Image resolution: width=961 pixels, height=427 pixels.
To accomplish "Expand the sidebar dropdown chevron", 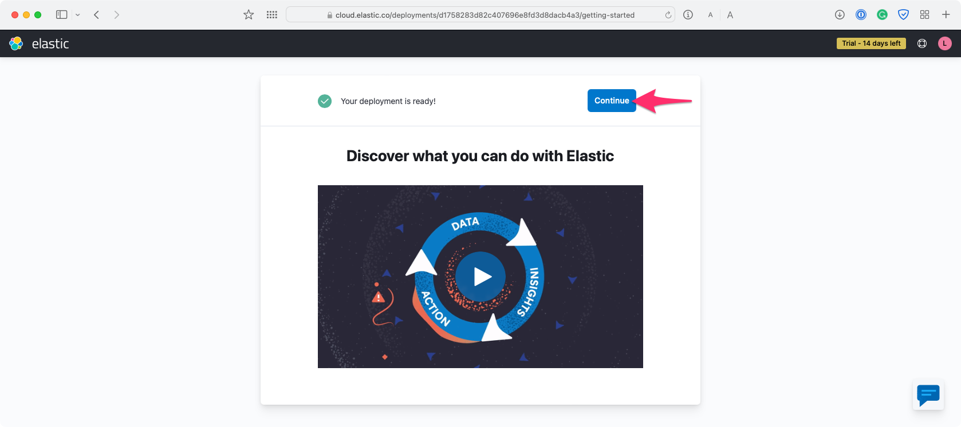I will (78, 15).
